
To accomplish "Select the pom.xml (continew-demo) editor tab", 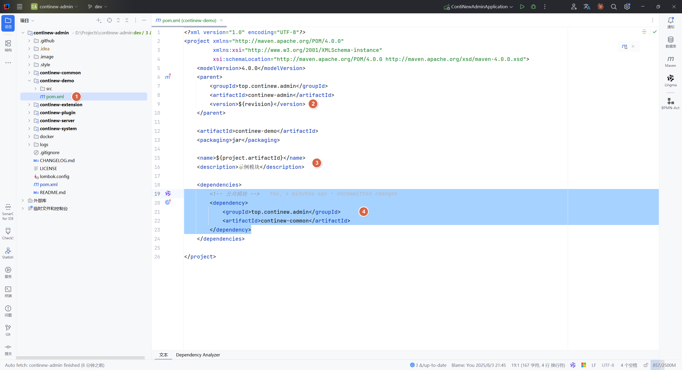I will pyautogui.click(x=189, y=20).
